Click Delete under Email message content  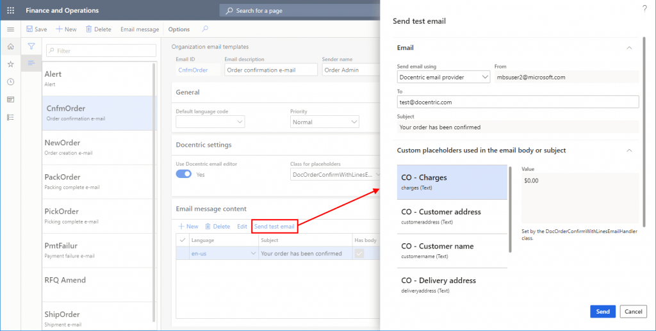coord(218,226)
